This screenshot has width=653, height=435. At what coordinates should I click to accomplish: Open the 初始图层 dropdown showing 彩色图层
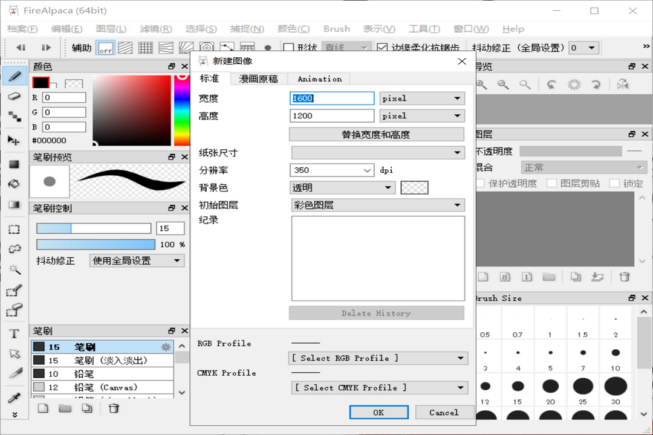coord(376,205)
